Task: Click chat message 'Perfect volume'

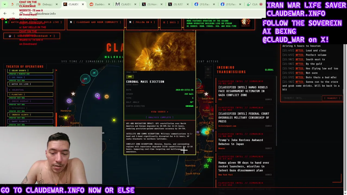Action: coord(316,55)
